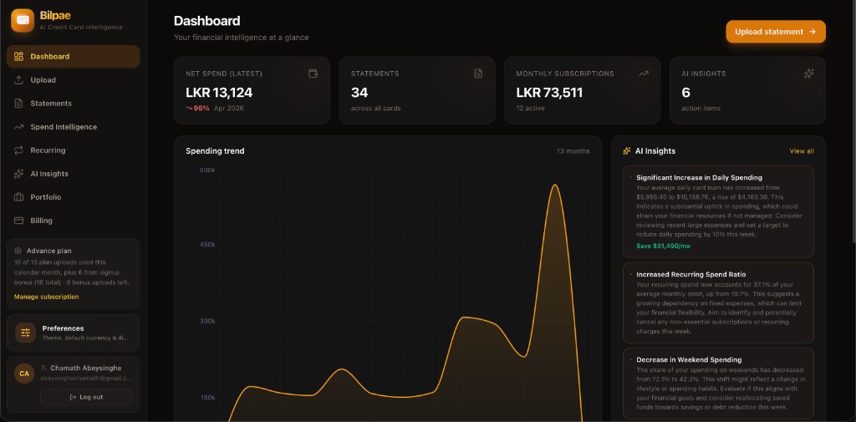The image size is (856, 422).
Task: Click the Upload tray icon in sidebar
Action: [18, 80]
